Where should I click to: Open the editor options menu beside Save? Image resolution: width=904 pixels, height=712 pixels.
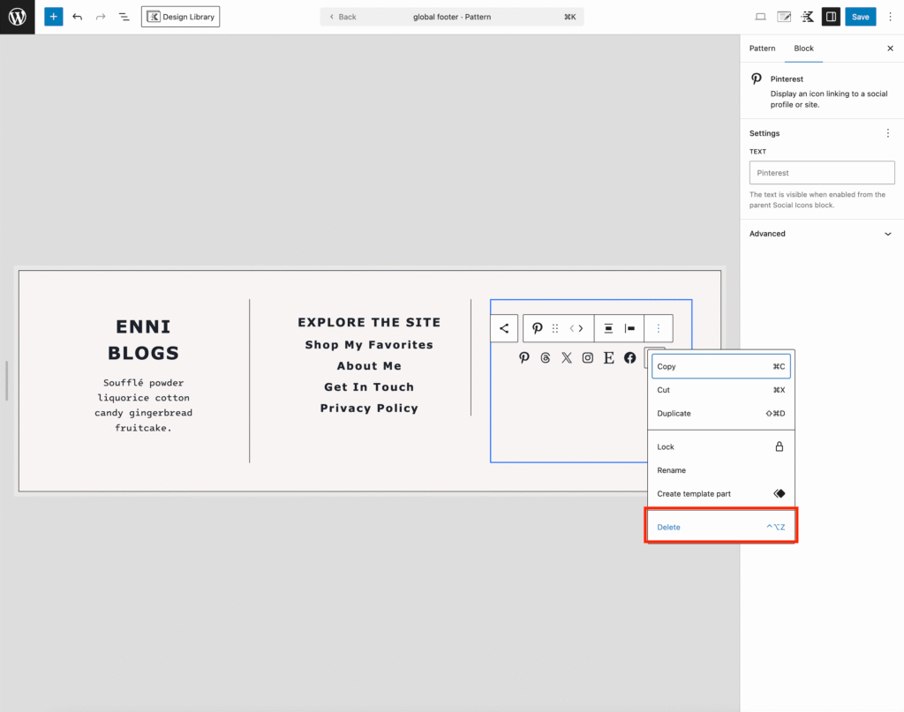click(x=890, y=17)
